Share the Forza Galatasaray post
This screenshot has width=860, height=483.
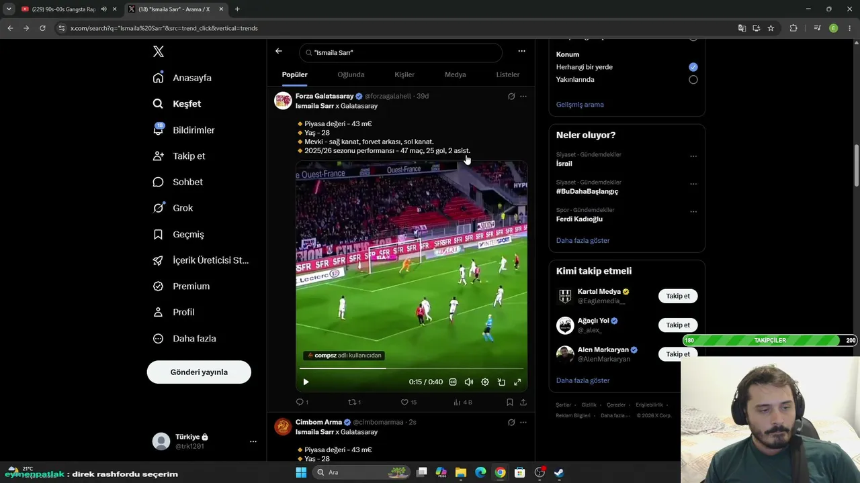[x=523, y=402]
